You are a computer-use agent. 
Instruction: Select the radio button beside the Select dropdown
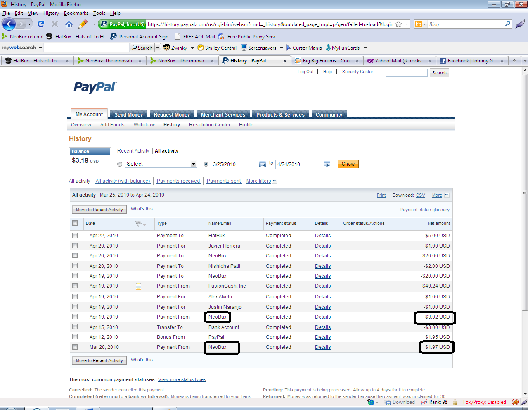click(x=120, y=164)
